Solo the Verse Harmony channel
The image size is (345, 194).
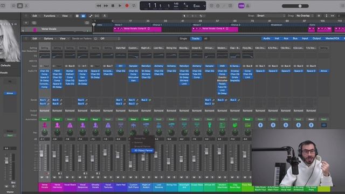tap(60, 177)
